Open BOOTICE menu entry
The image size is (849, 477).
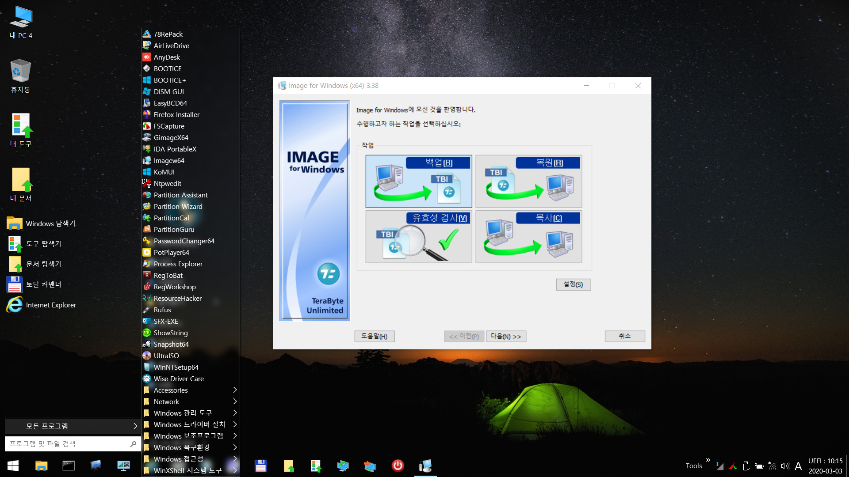click(x=191, y=68)
